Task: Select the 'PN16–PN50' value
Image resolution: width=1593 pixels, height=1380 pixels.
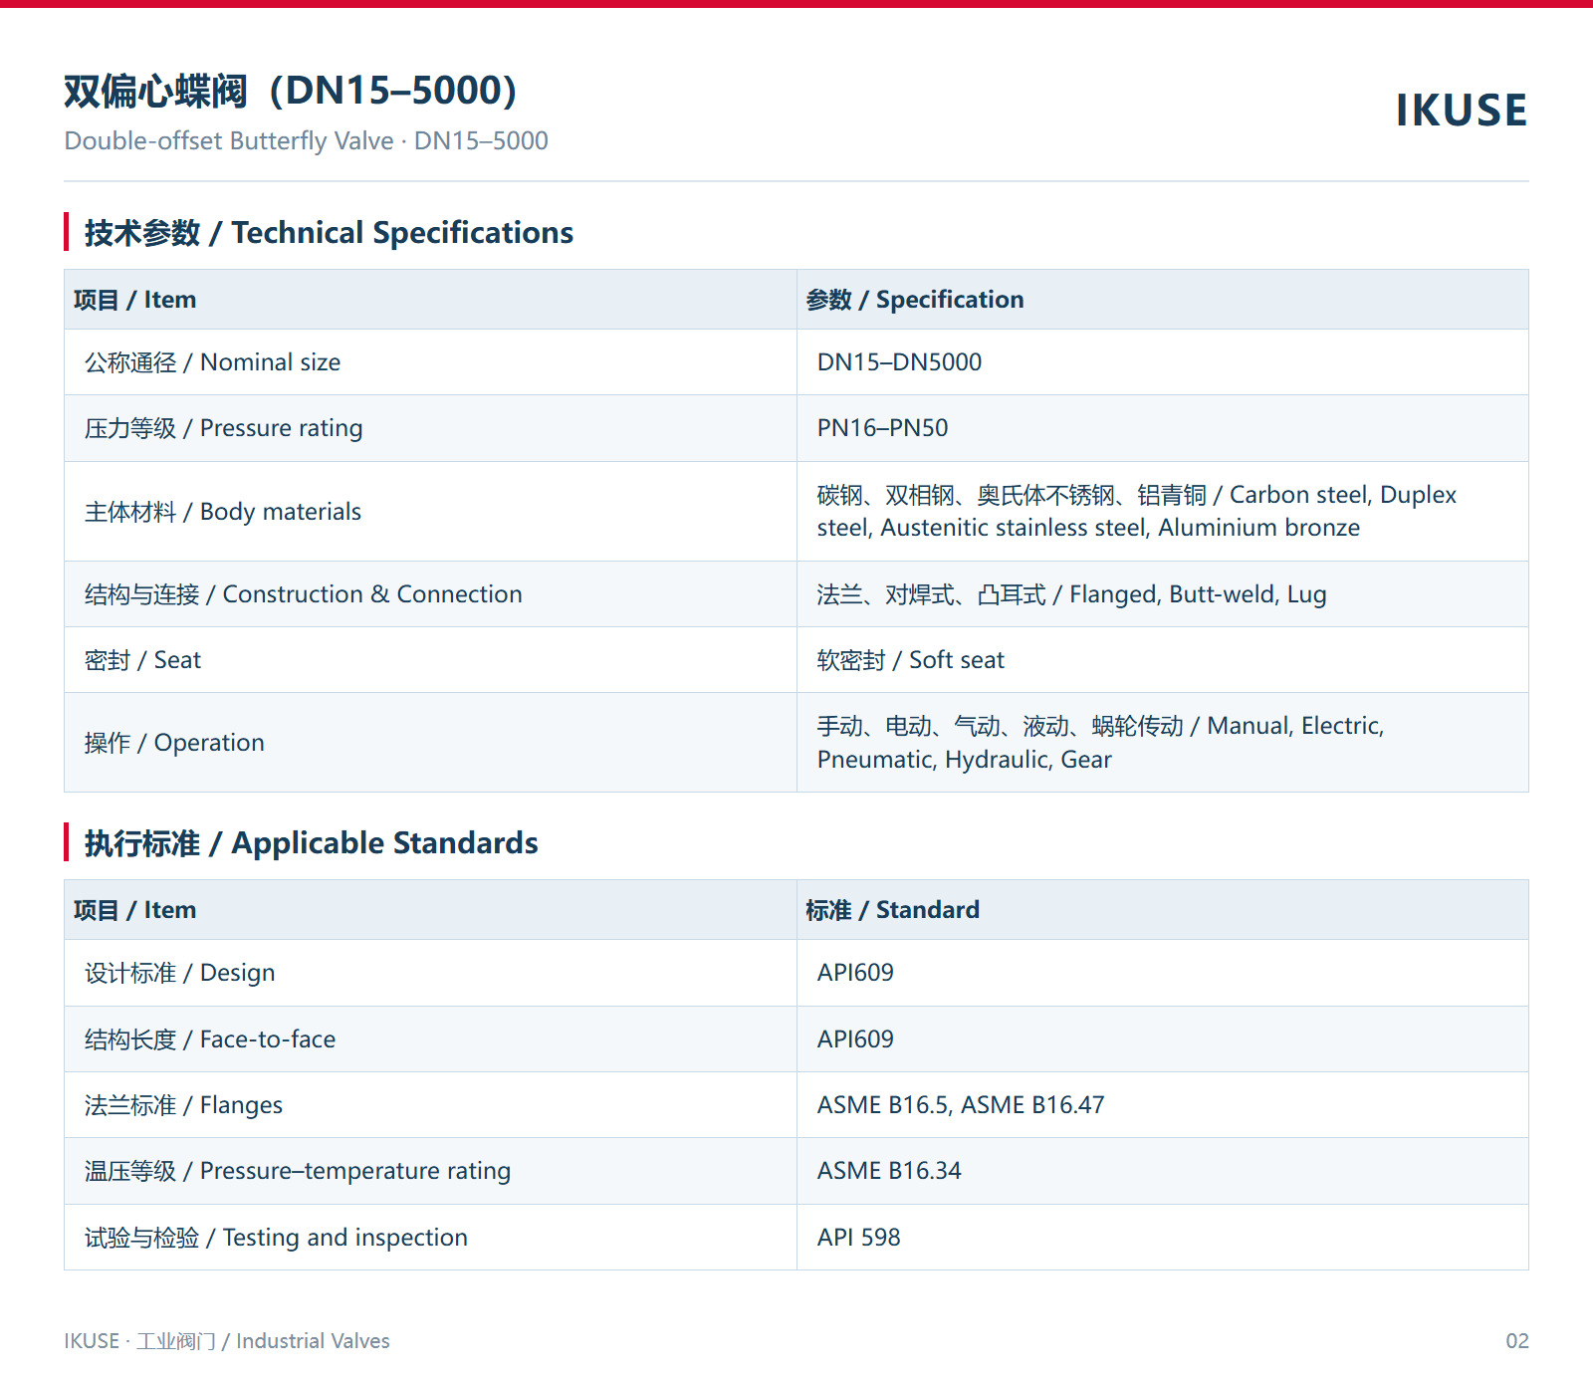Action: click(882, 428)
